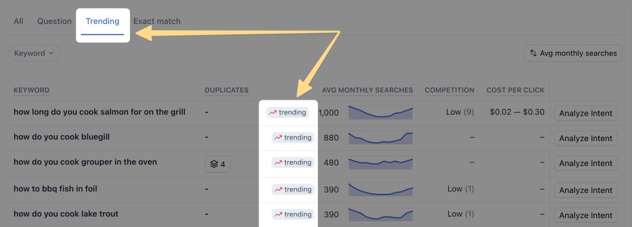The image size is (632, 227).
Task: Analyze Intent for bbq fish in foil
Action: click(x=586, y=190)
